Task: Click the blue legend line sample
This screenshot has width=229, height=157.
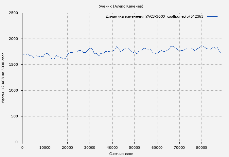Action: click(x=212, y=16)
